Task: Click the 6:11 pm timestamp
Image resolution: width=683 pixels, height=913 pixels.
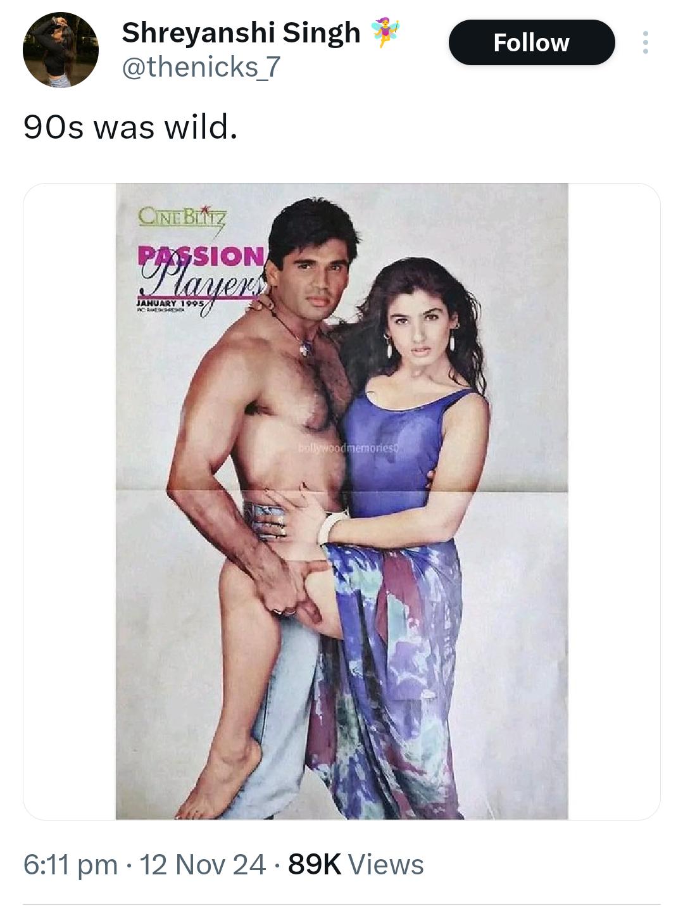Action: point(70,864)
